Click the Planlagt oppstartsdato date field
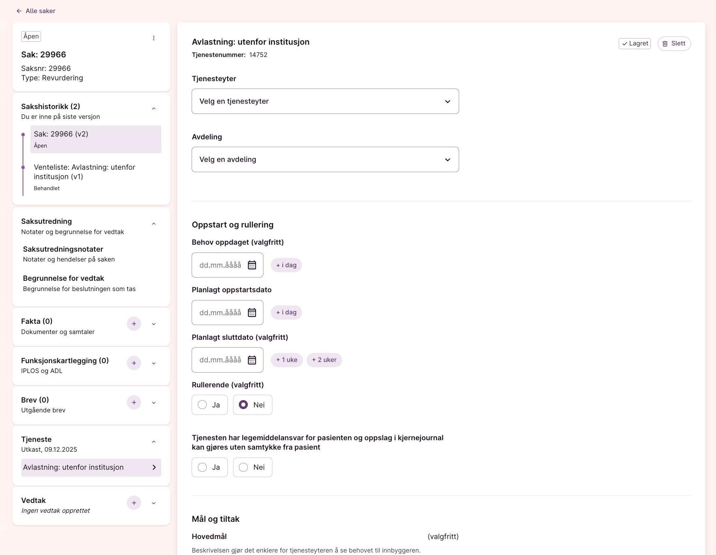The image size is (716, 555). coord(220,313)
